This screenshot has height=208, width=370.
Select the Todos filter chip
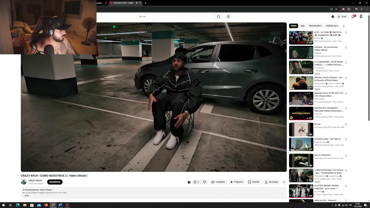pyautogui.click(x=293, y=26)
